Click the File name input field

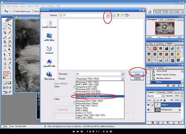[99, 74]
